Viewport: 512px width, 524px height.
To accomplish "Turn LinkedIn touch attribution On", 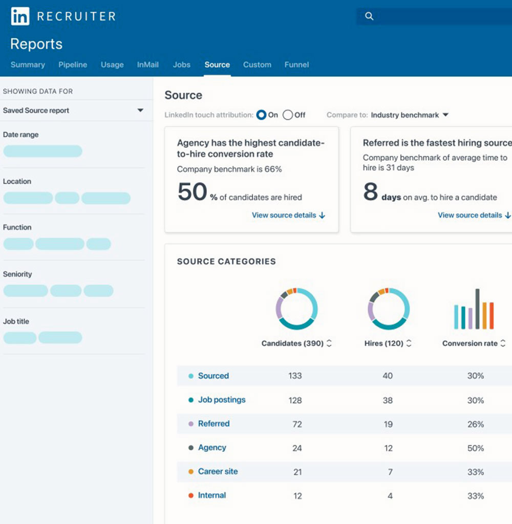I will pyautogui.click(x=261, y=115).
